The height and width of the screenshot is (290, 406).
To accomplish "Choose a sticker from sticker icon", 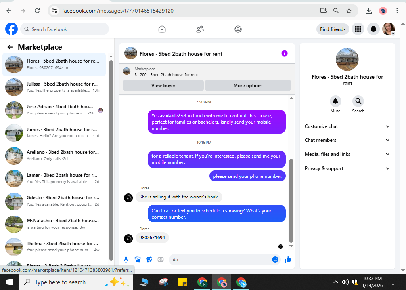I will [149, 259].
